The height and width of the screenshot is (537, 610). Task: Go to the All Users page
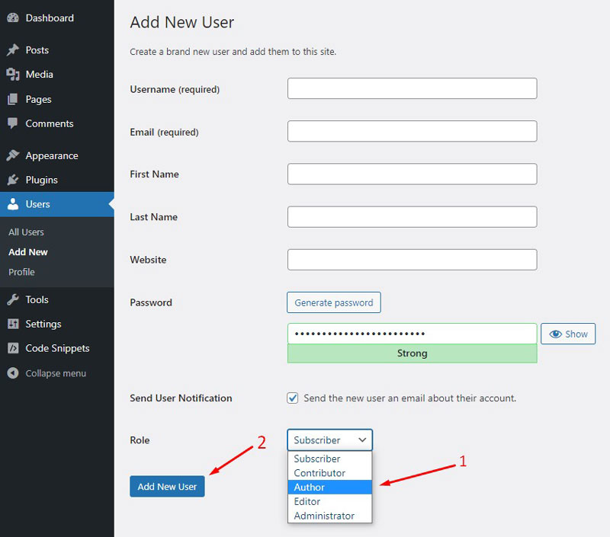26,232
